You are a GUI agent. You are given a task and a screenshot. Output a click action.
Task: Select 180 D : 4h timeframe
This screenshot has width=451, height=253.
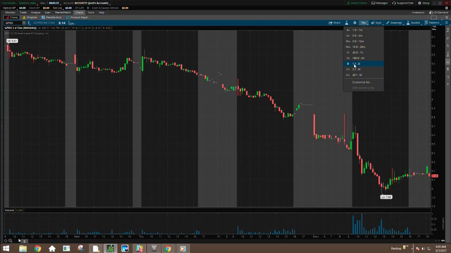(363, 58)
